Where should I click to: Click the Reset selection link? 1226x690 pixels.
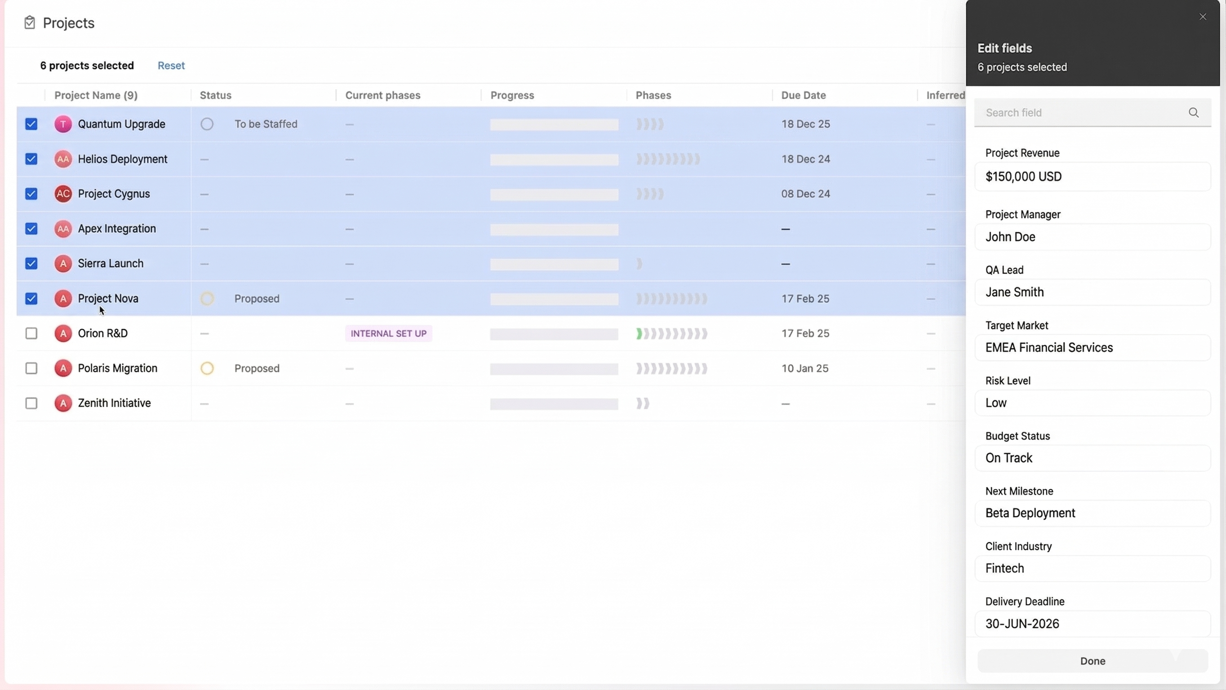point(171,66)
